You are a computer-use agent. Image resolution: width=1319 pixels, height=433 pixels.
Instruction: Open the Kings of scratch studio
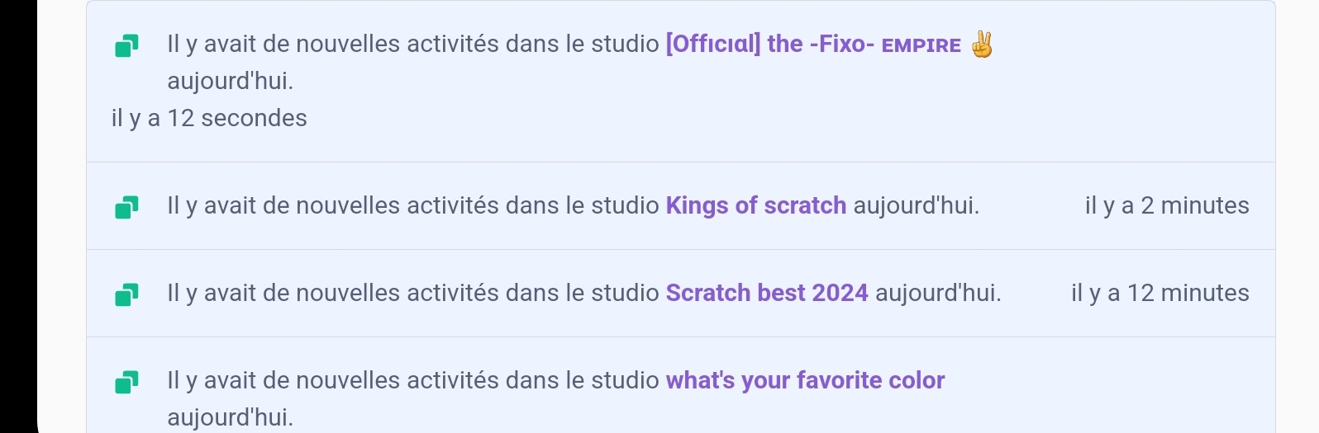(755, 206)
